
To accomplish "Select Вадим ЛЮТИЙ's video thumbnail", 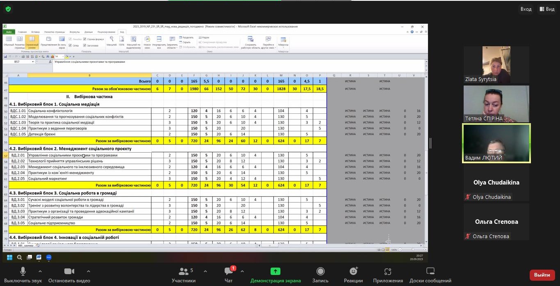I will (496, 143).
